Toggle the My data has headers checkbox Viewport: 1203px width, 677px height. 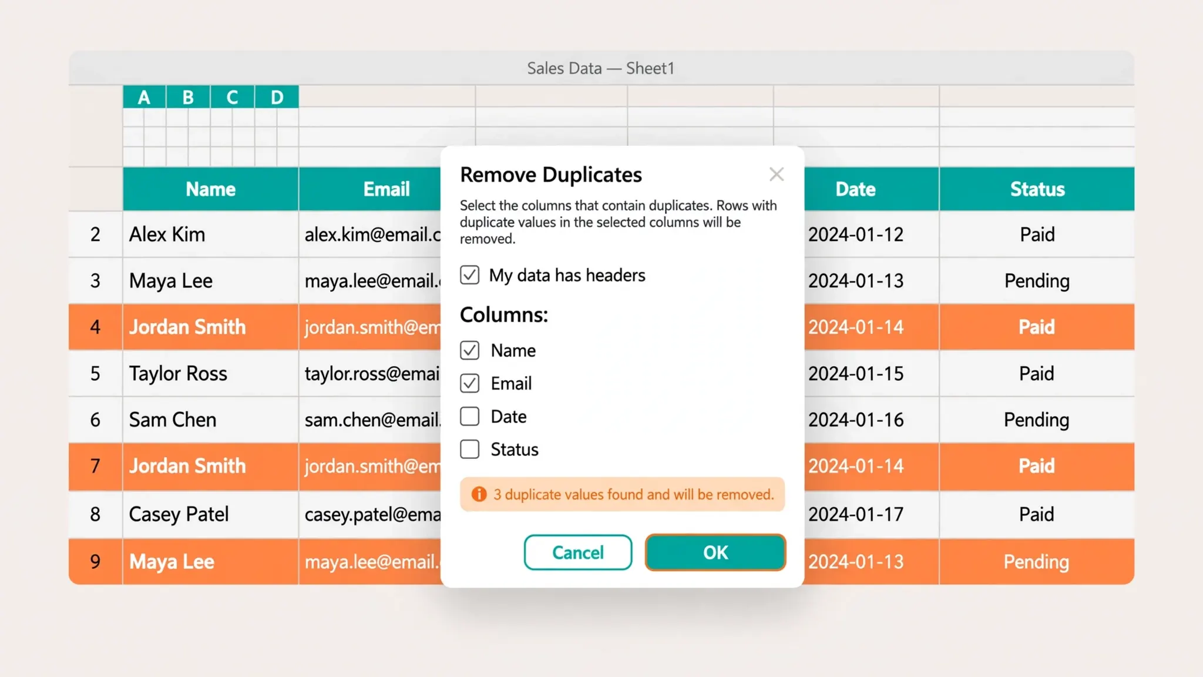[x=469, y=274]
